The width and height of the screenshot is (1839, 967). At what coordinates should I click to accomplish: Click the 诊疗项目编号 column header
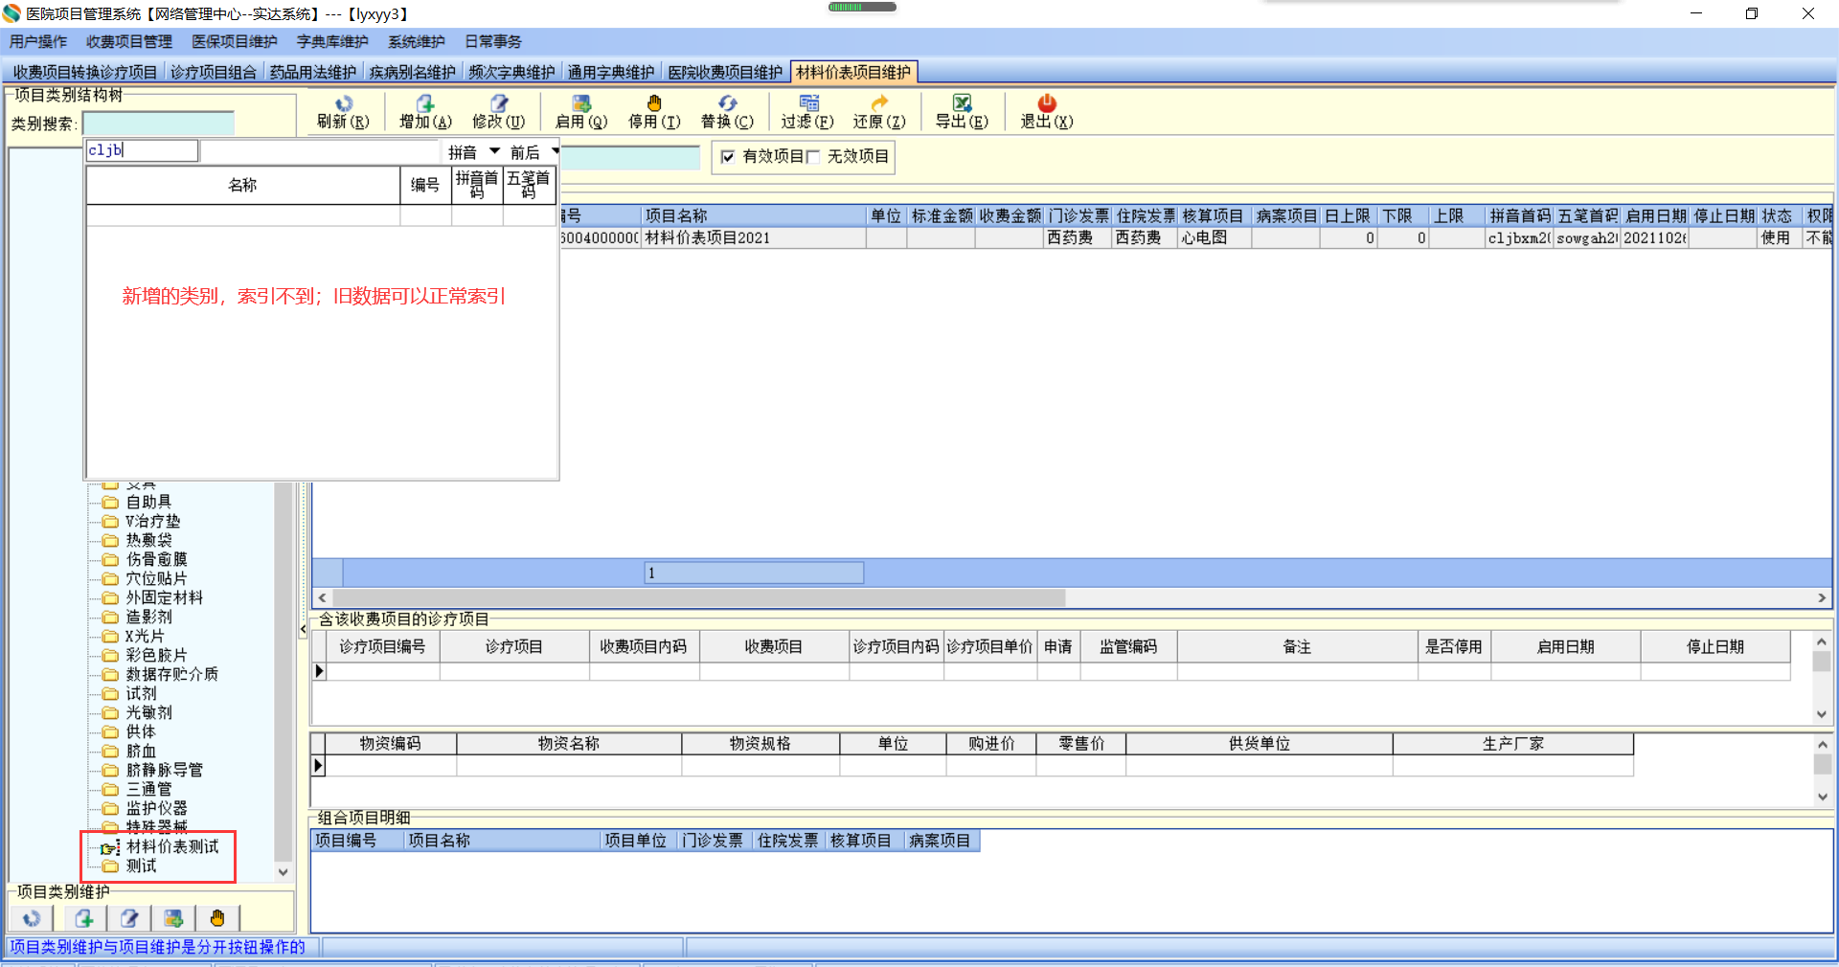click(x=382, y=646)
